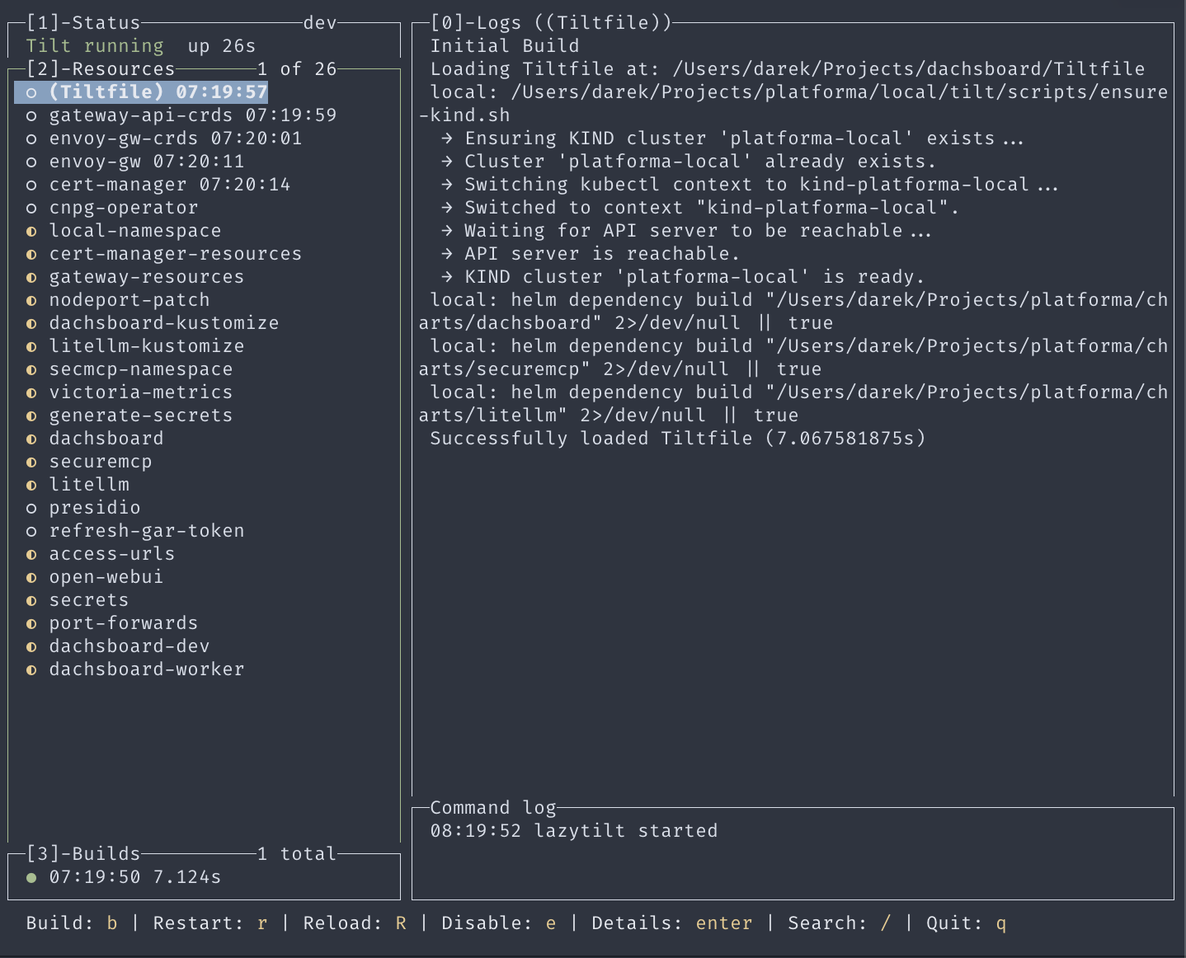Click the Search / shortcut hint

coord(840,923)
